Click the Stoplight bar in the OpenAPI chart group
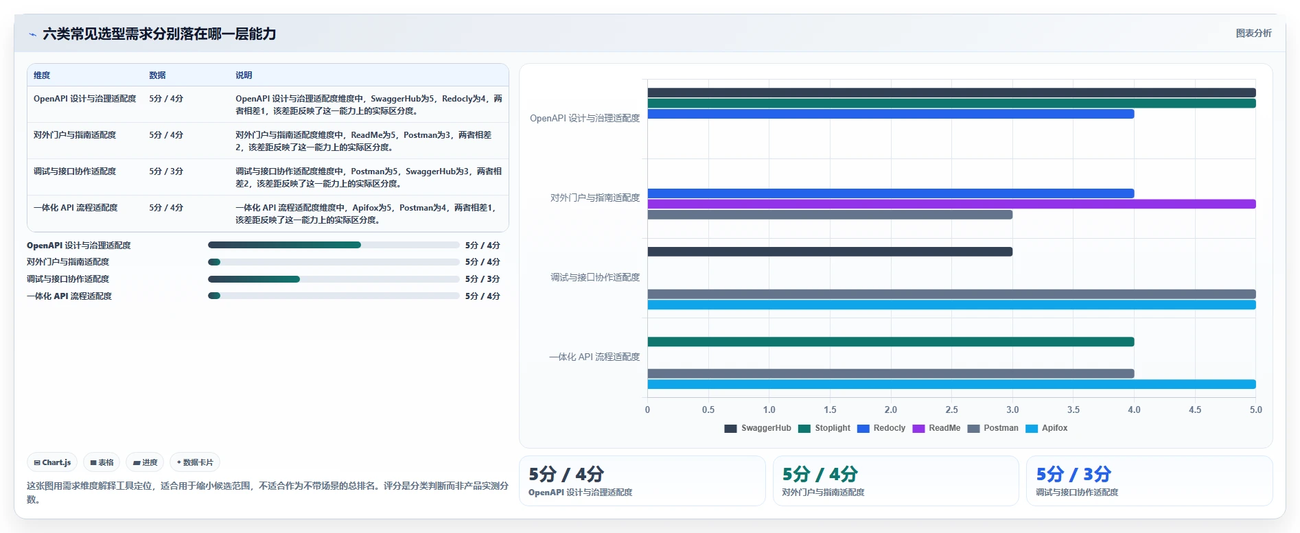The width and height of the screenshot is (1300, 533). (951, 104)
